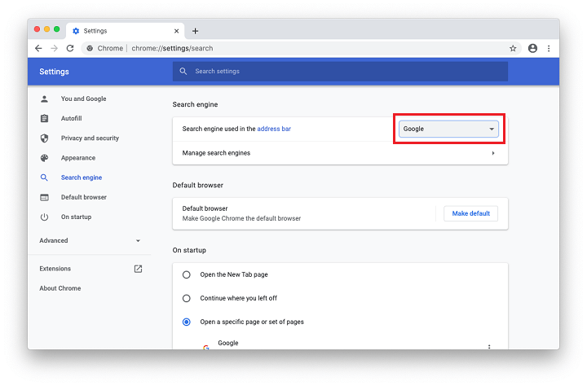This screenshot has width=587, height=386.
Task: Click the three-dot menu beside Google startup page
Action: click(x=489, y=346)
